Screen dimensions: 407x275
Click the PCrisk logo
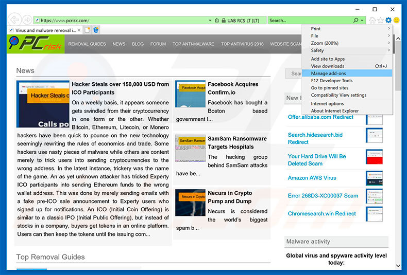(x=36, y=44)
